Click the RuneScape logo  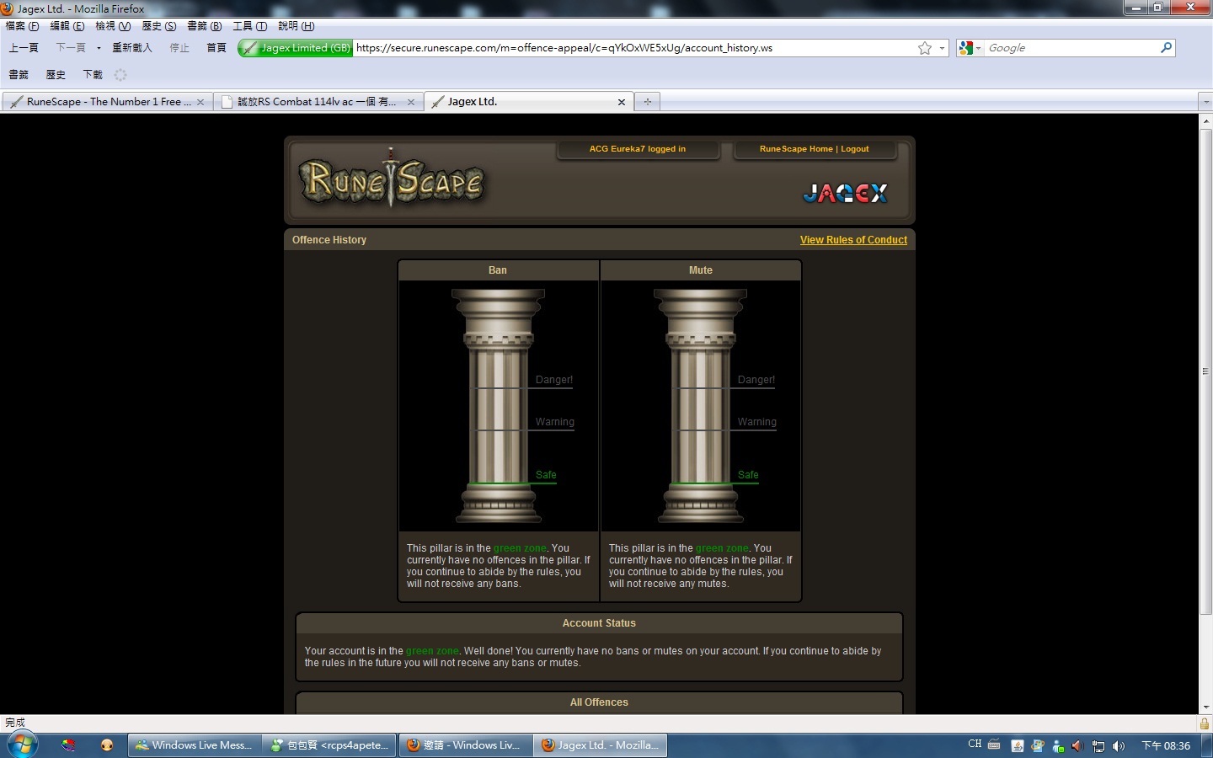392,179
